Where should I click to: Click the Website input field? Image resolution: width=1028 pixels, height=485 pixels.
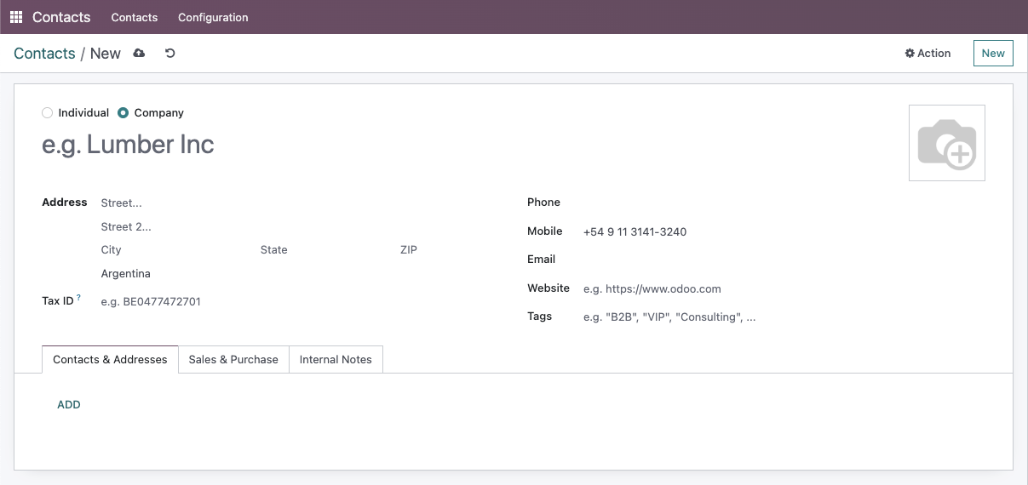pos(784,289)
